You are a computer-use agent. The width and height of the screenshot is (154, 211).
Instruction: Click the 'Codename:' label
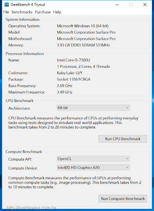pos(18,73)
